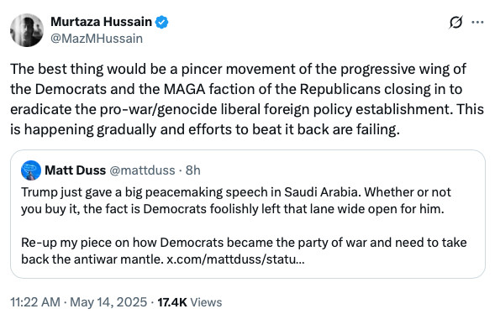495x314 pixels.
Task: Visit the @mattduss handle in quote
Action: (x=142, y=170)
